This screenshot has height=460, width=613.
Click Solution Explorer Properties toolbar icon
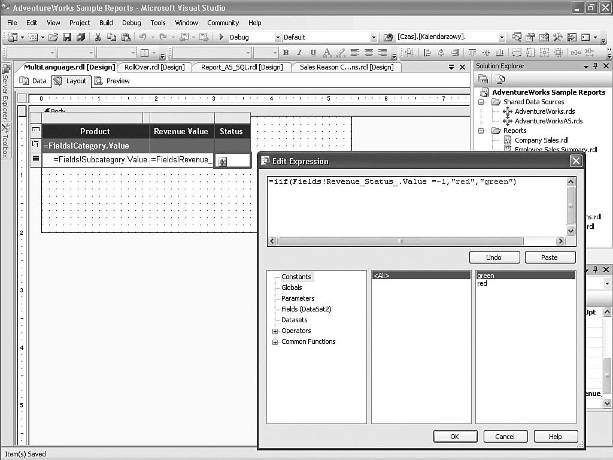[483, 80]
